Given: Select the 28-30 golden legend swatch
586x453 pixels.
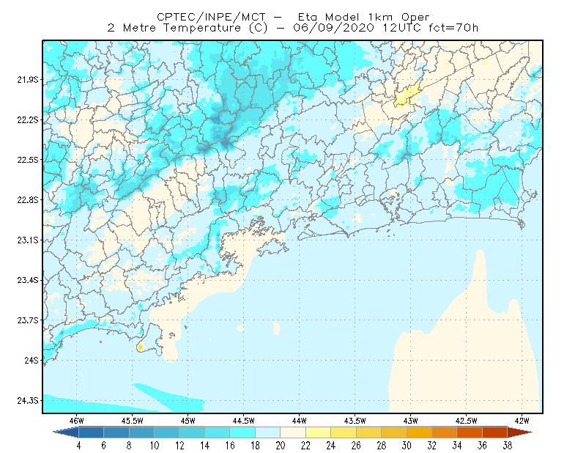Looking at the screenshot, I should (394, 432).
